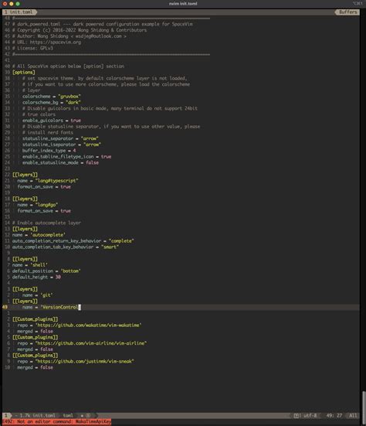Click the vim-airline GitHub repo URL
The width and height of the screenshot is (366, 426).
click(x=91, y=343)
